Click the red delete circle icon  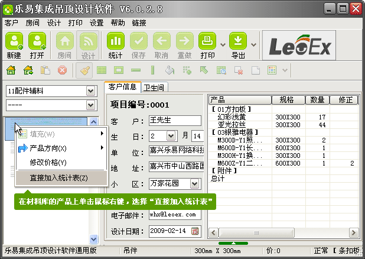(62, 70)
